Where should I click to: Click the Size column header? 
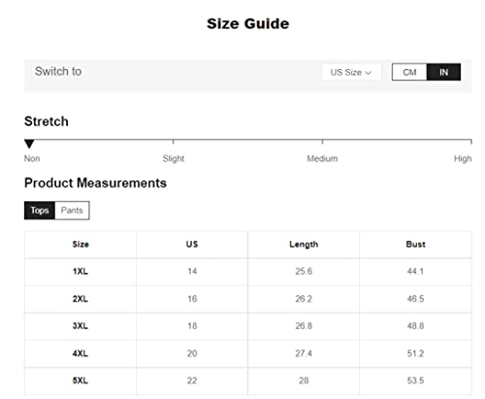pyautogui.click(x=81, y=244)
